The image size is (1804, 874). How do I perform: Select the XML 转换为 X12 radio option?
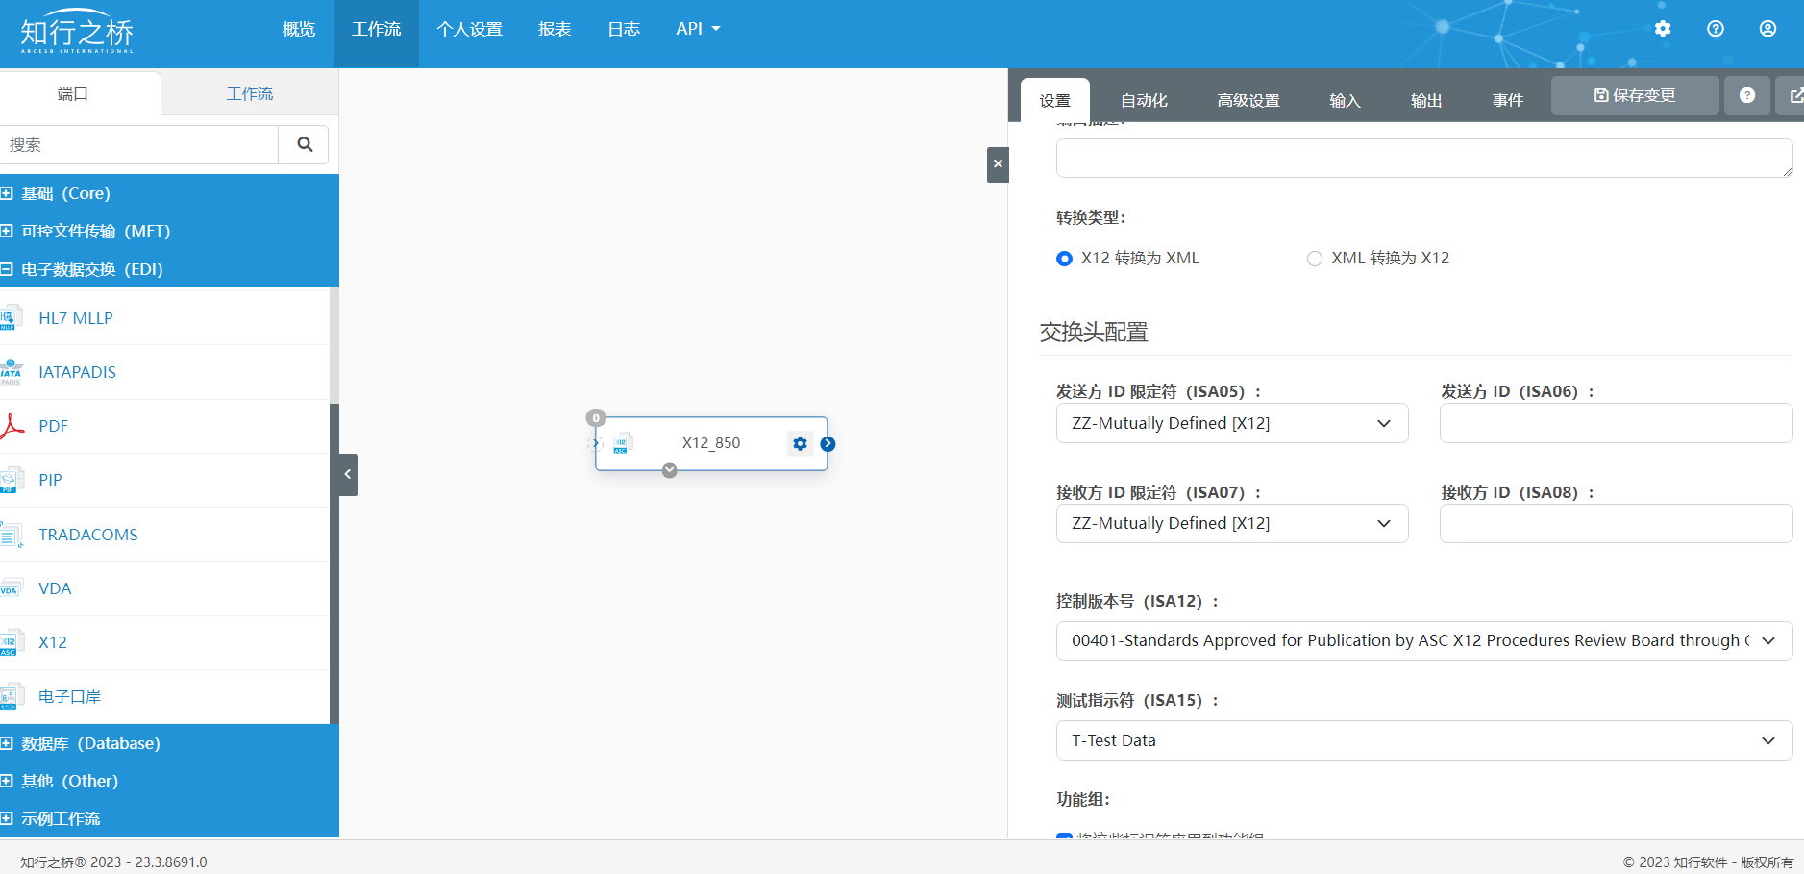pos(1314,259)
